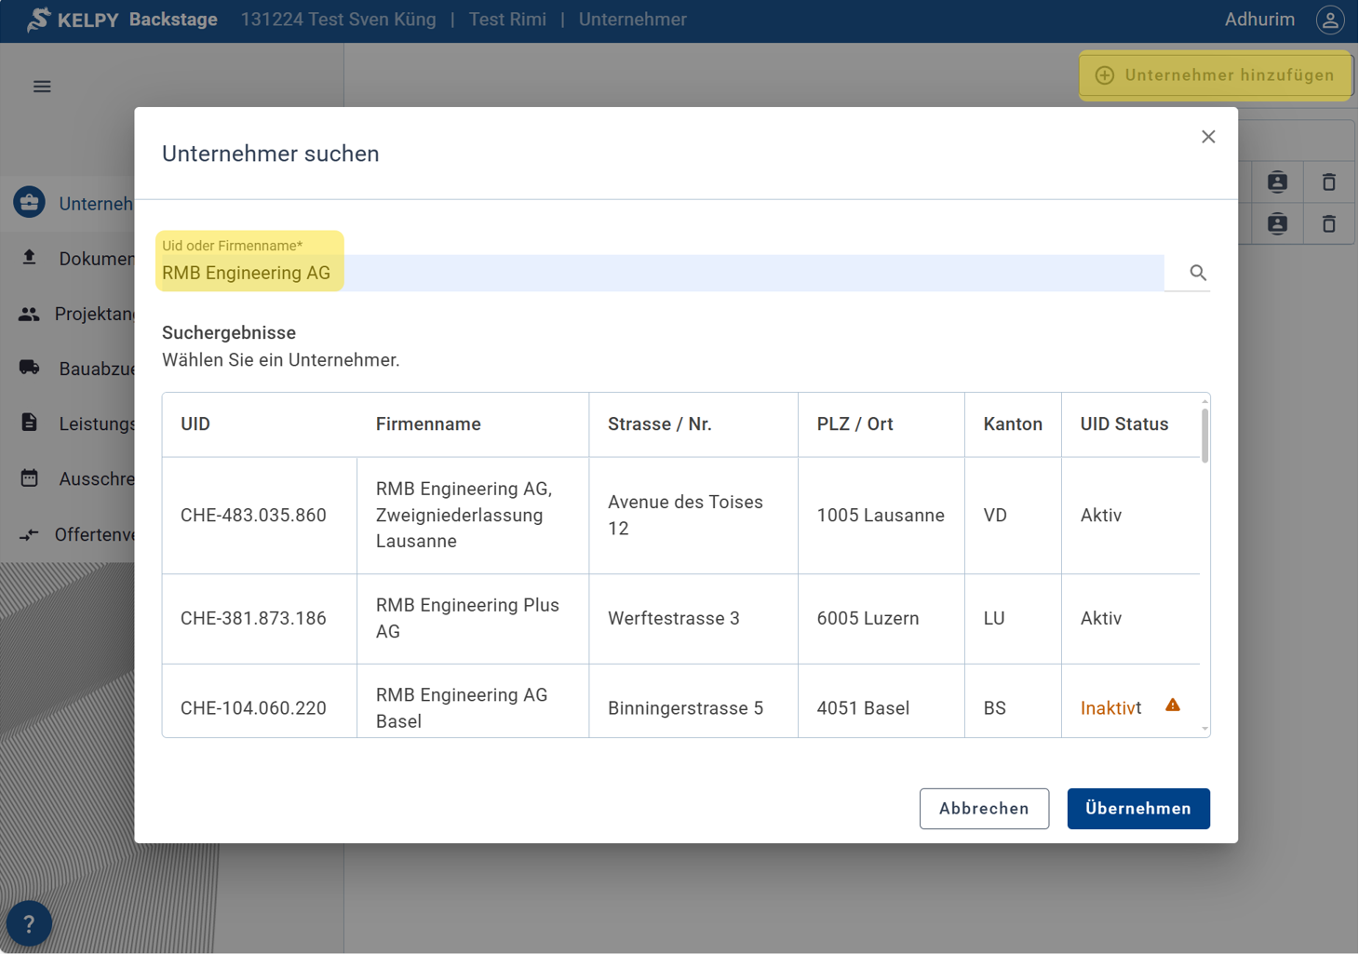This screenshot has width=1359, height=954.
Task: Click the Uid oder Firmenname search field
Action: [661, 273]
